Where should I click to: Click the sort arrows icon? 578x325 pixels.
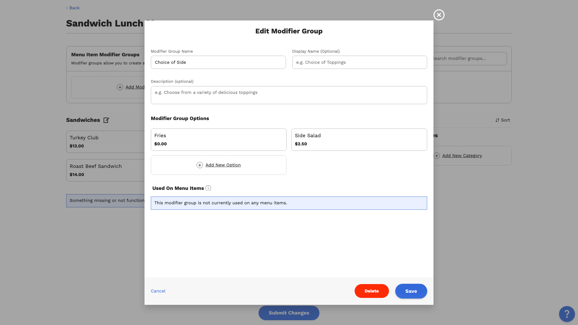pyautogui.click(x=497, y=120)
